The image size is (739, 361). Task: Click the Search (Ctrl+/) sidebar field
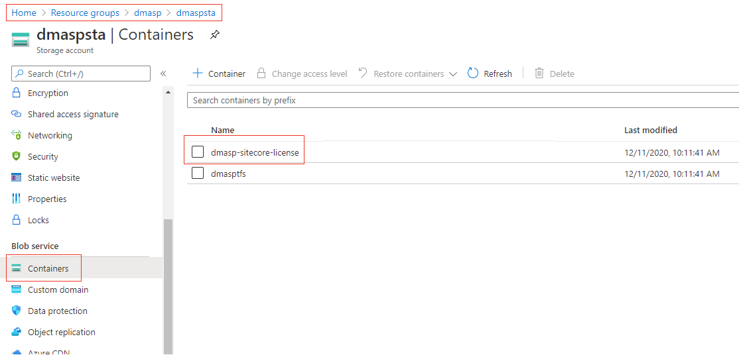80,74
